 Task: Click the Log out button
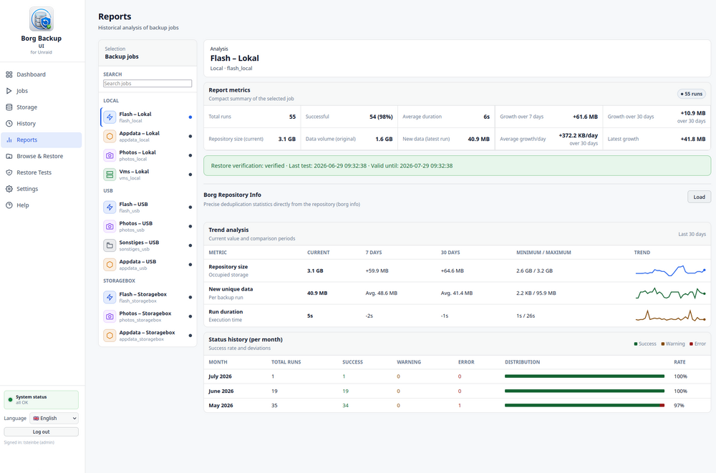coord(41,431)
